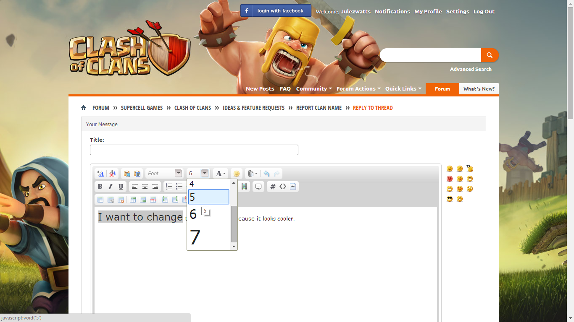
Task: Click the paste from Word icon
Action: 137,174
